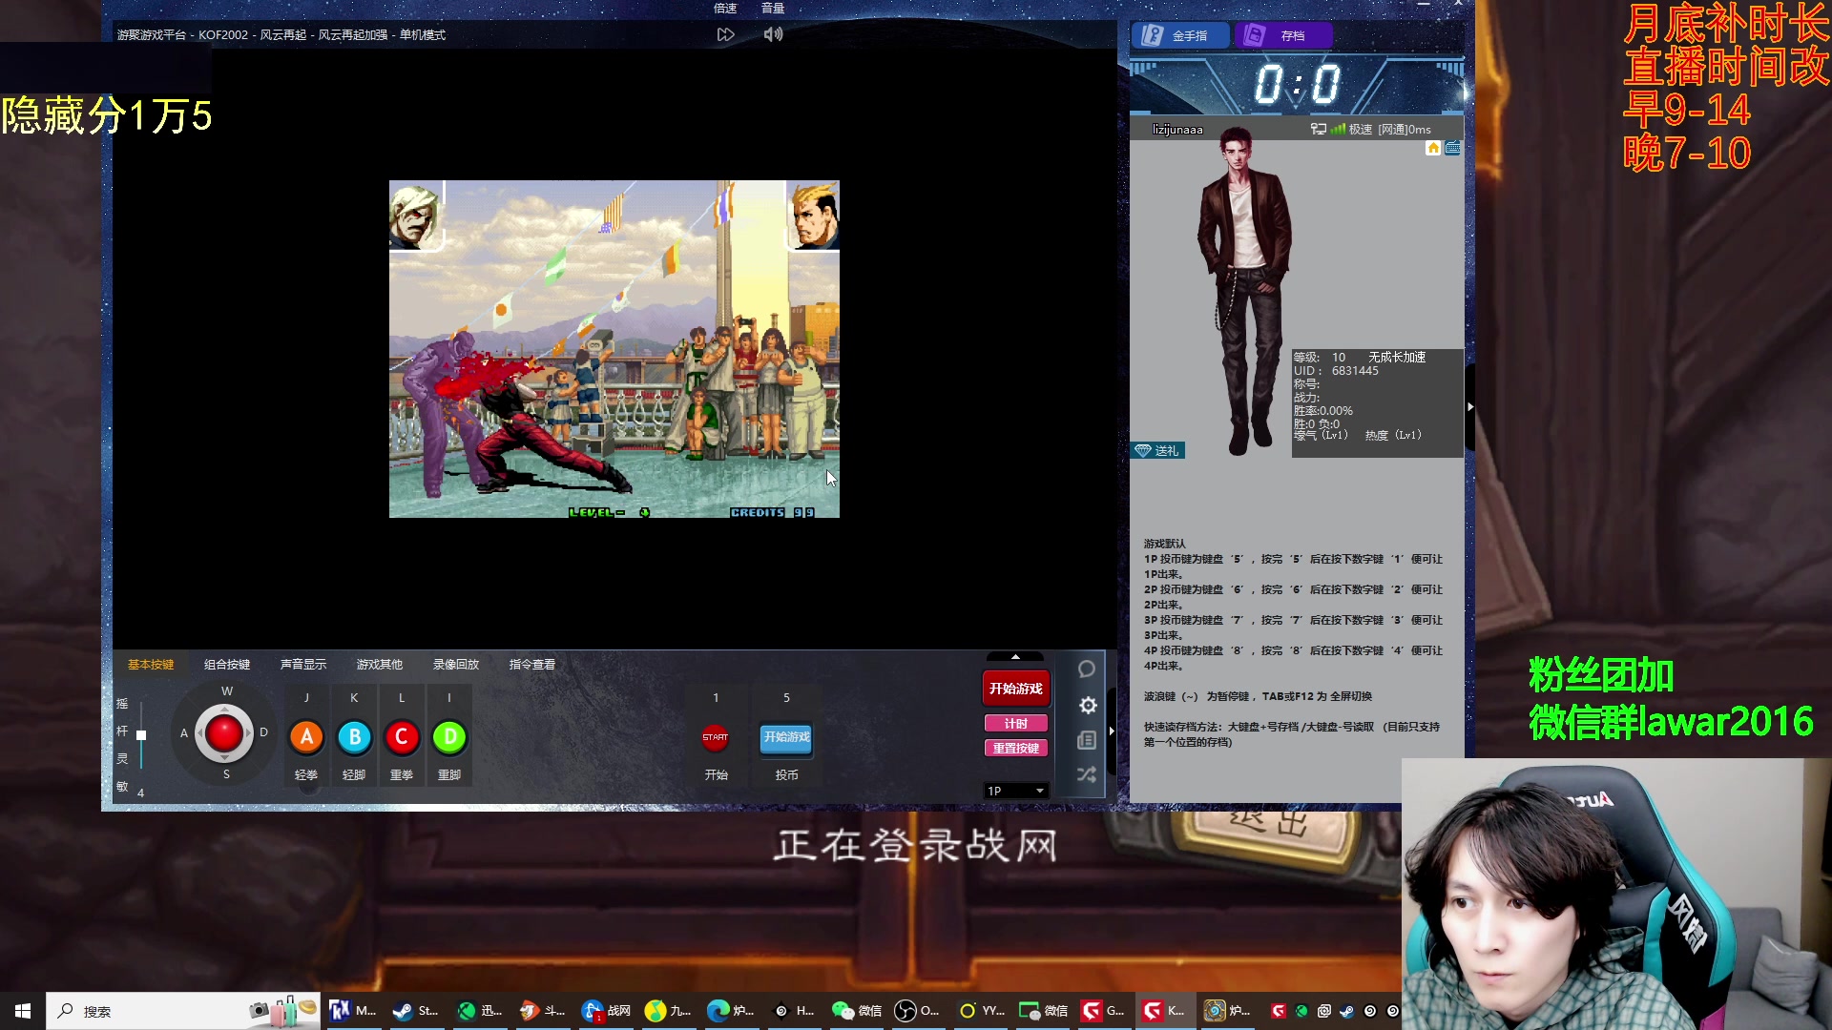The width and height of the screenshot is (1832, 1030).
Task: Open the 游戏其他 tab
Action: point(380,665)
